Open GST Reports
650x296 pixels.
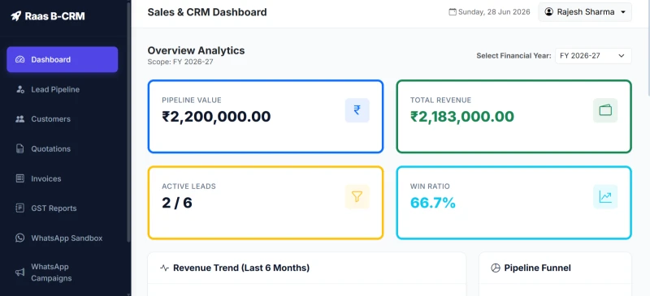pyautogui.click(x=63, y=208)
